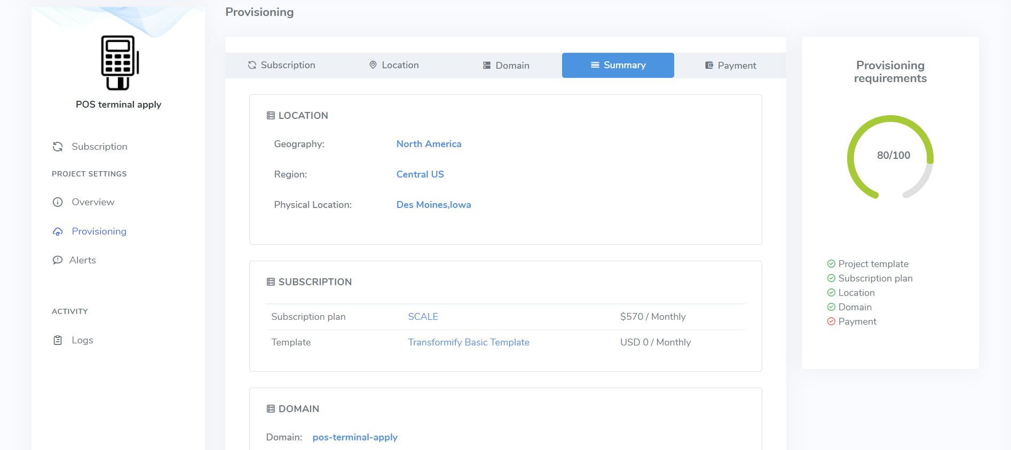The image size is (1011, 450).
Task: Click the SCALE subscription plan link
Action: point(423,317)
